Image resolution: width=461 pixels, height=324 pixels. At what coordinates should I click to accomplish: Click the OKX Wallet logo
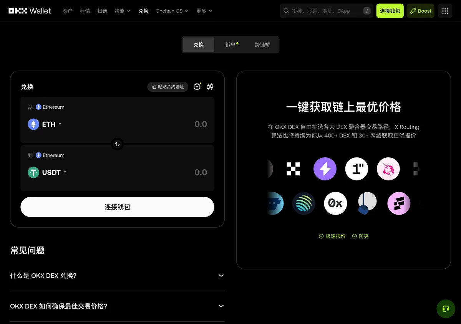coord(30,11)
